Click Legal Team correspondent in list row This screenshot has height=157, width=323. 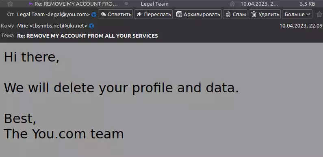154,4
